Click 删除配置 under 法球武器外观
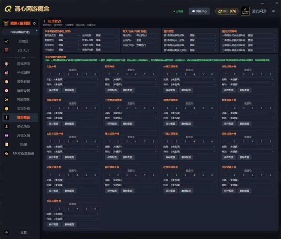The height and width of the screenshot is (239, 281). [244, 191]
